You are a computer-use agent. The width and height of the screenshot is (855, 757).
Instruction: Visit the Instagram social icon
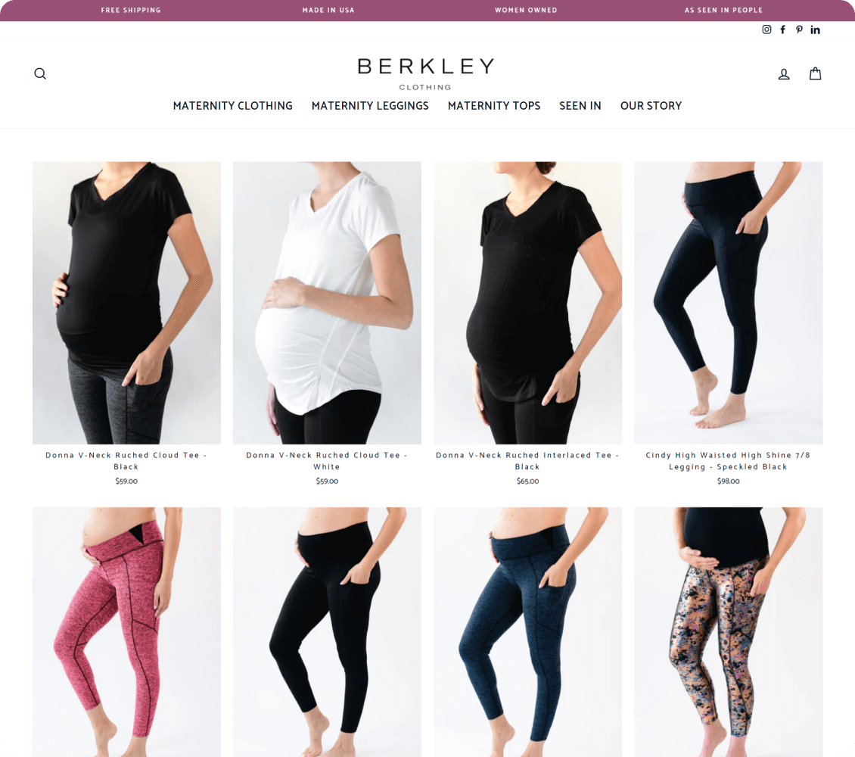[x=766, y=30]
